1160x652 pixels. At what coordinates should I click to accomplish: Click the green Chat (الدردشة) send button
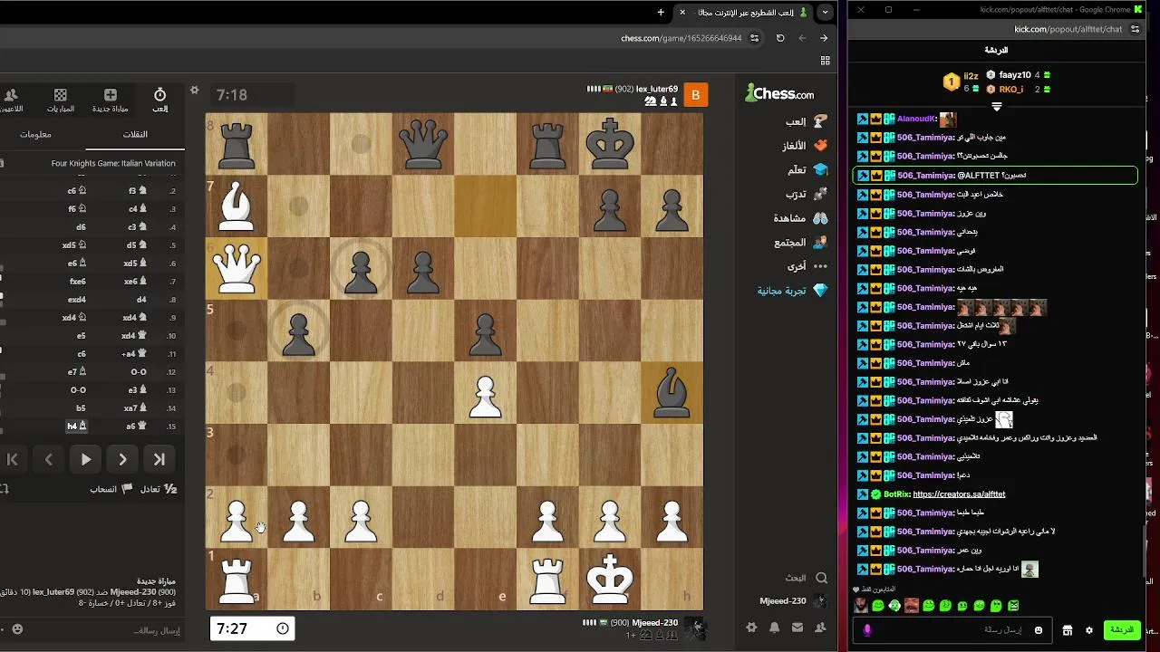tap(1121, 630)
